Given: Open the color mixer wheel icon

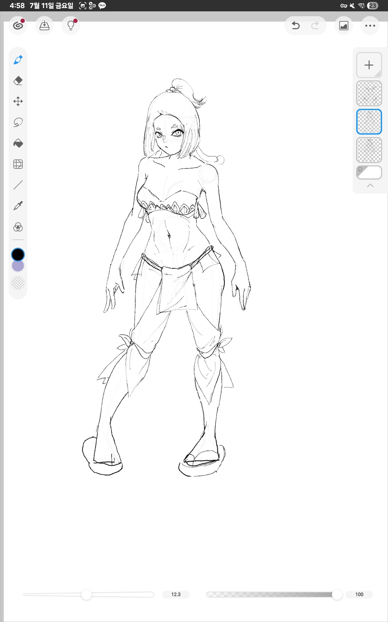Looking at the screenshot, I should click(18, 227).
